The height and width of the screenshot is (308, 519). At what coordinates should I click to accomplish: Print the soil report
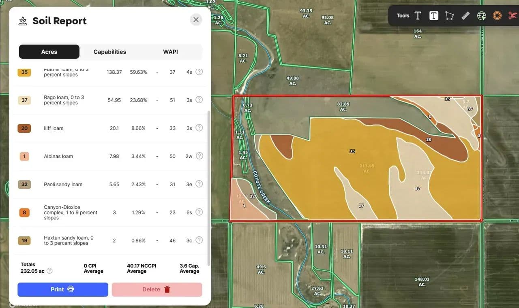pyautogui.click(x=62, y=289)
